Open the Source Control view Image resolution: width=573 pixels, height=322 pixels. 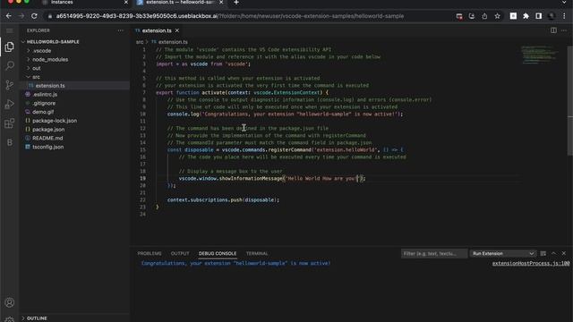(10, 85)
